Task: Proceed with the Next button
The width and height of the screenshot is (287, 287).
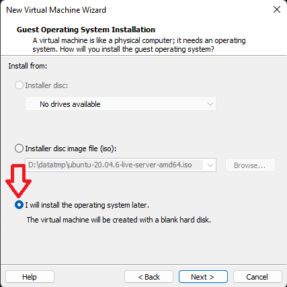Action: coord(203,277)
